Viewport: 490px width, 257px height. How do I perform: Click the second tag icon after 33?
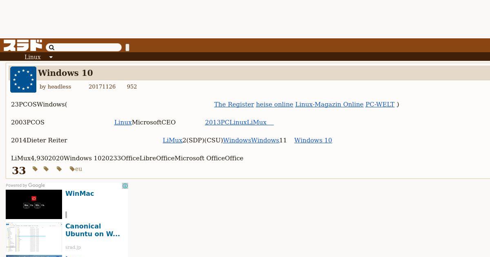click(46, 168)
